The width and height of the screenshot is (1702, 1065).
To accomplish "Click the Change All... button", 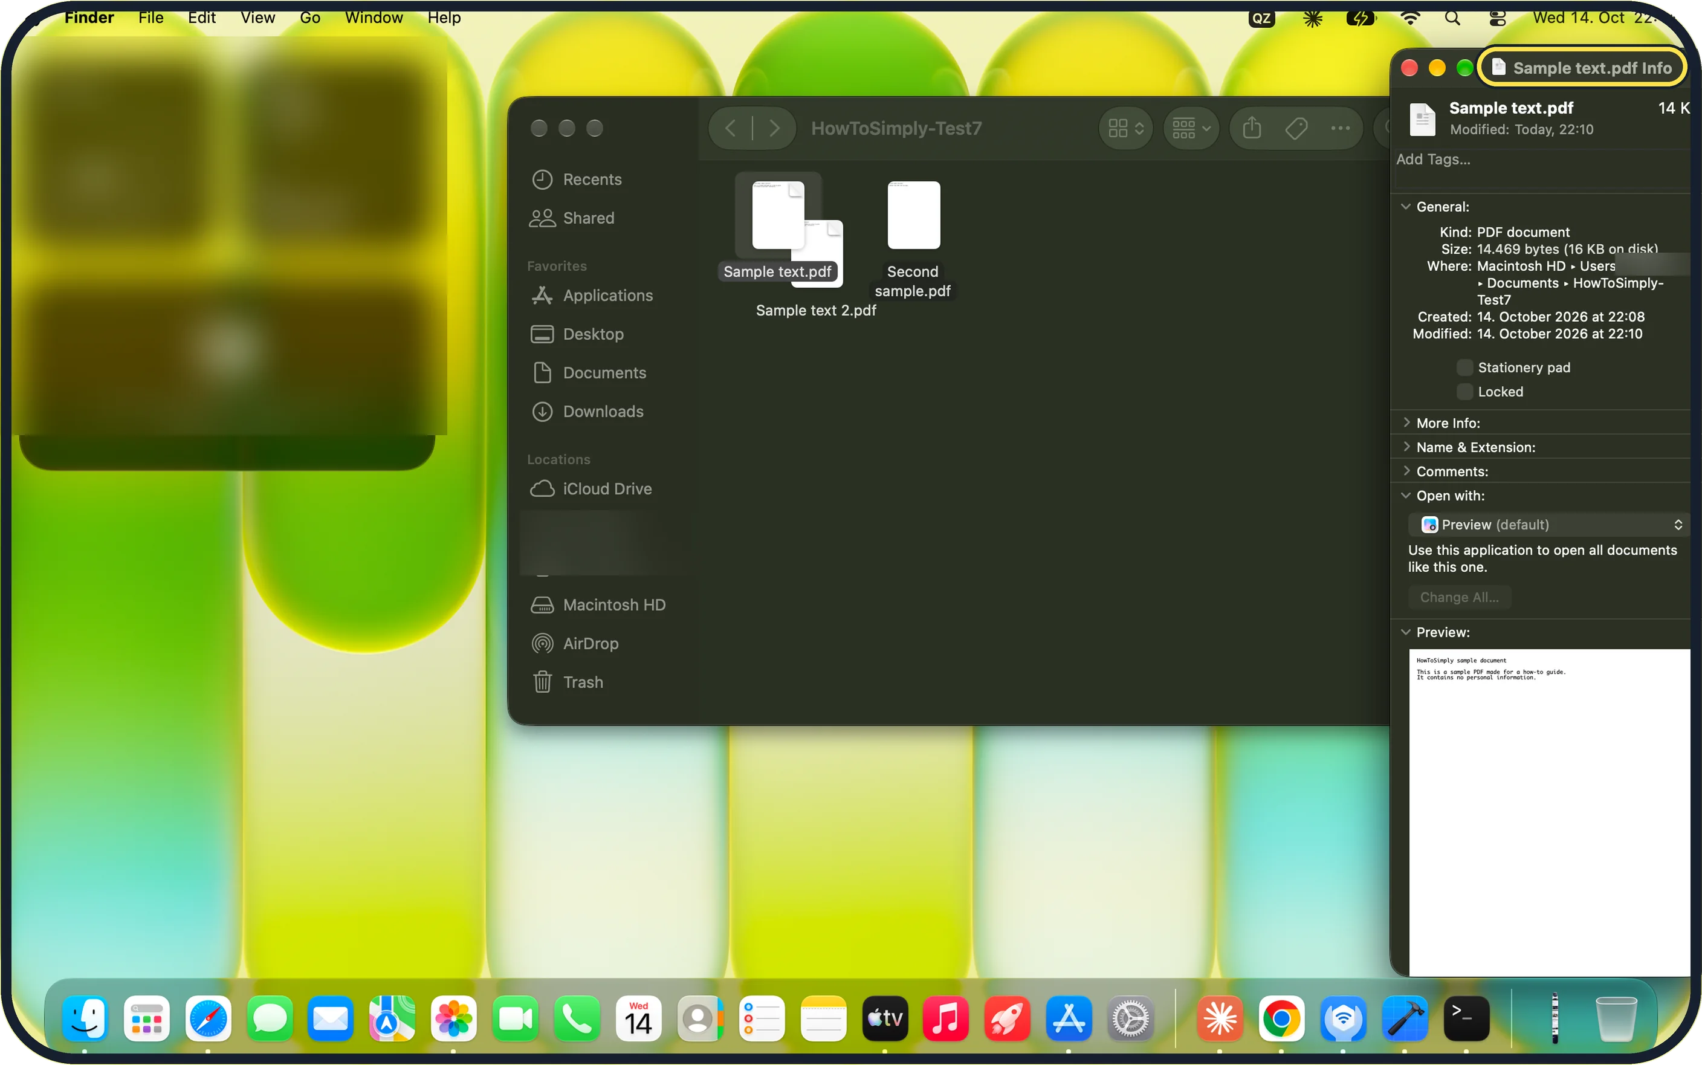I will click(1459, 597).
